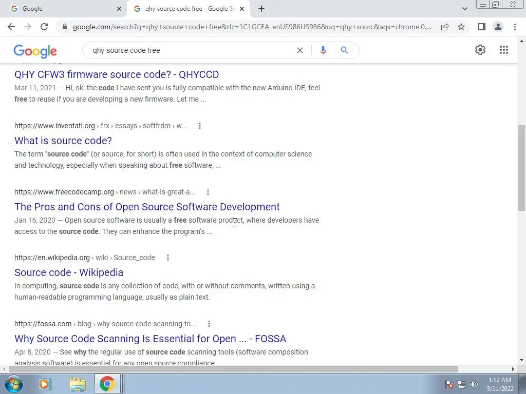526x394 pixels.
Task: Open more options for freecodecamp.org result
Action: click(x=208, y=192)
